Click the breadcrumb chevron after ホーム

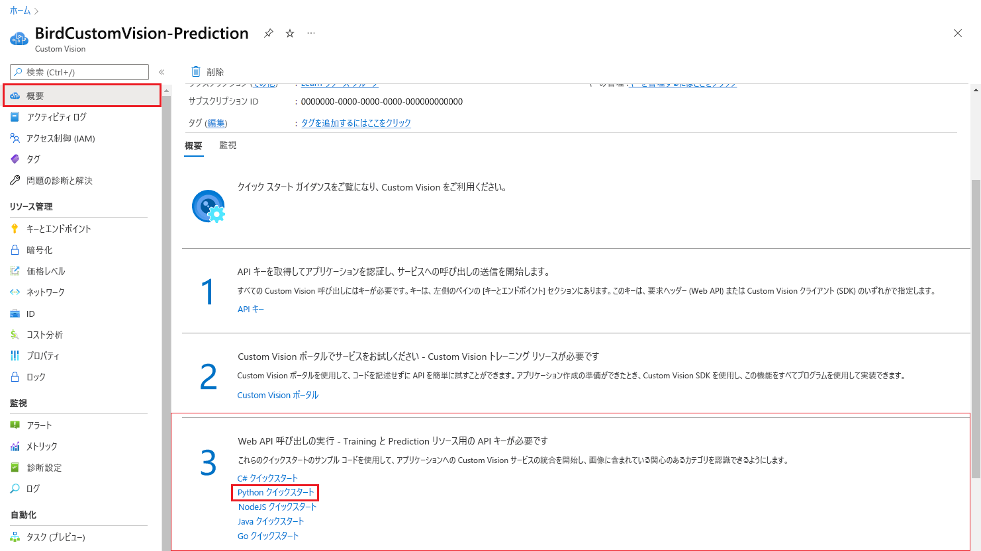pos(36,11)
